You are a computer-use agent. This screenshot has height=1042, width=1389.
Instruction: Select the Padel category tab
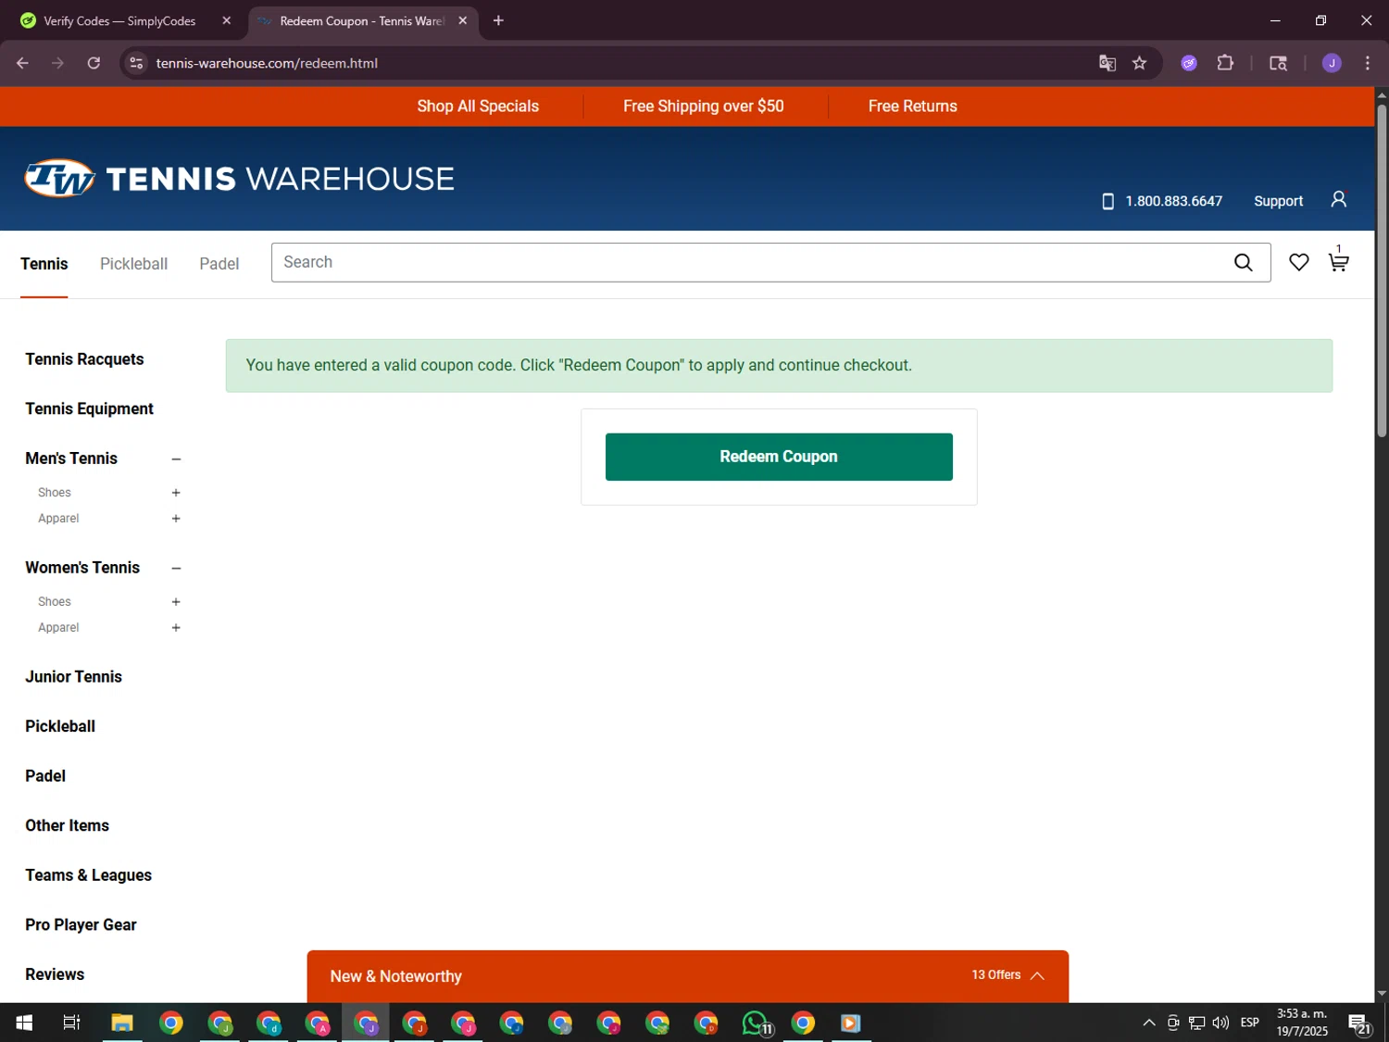(x=219, y=264)
